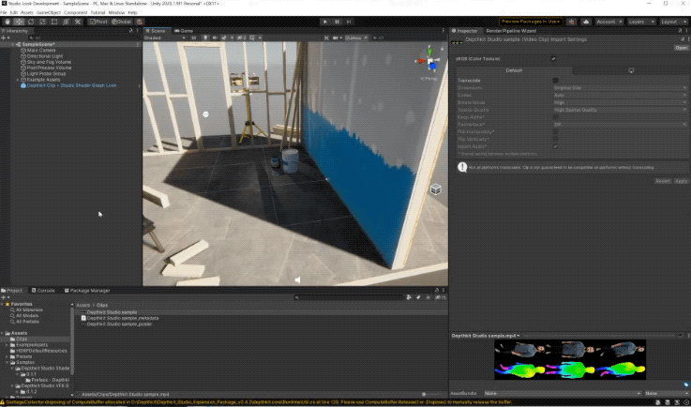
Task: Open the AssetBundle None dropdown
Action: [563, 393]
